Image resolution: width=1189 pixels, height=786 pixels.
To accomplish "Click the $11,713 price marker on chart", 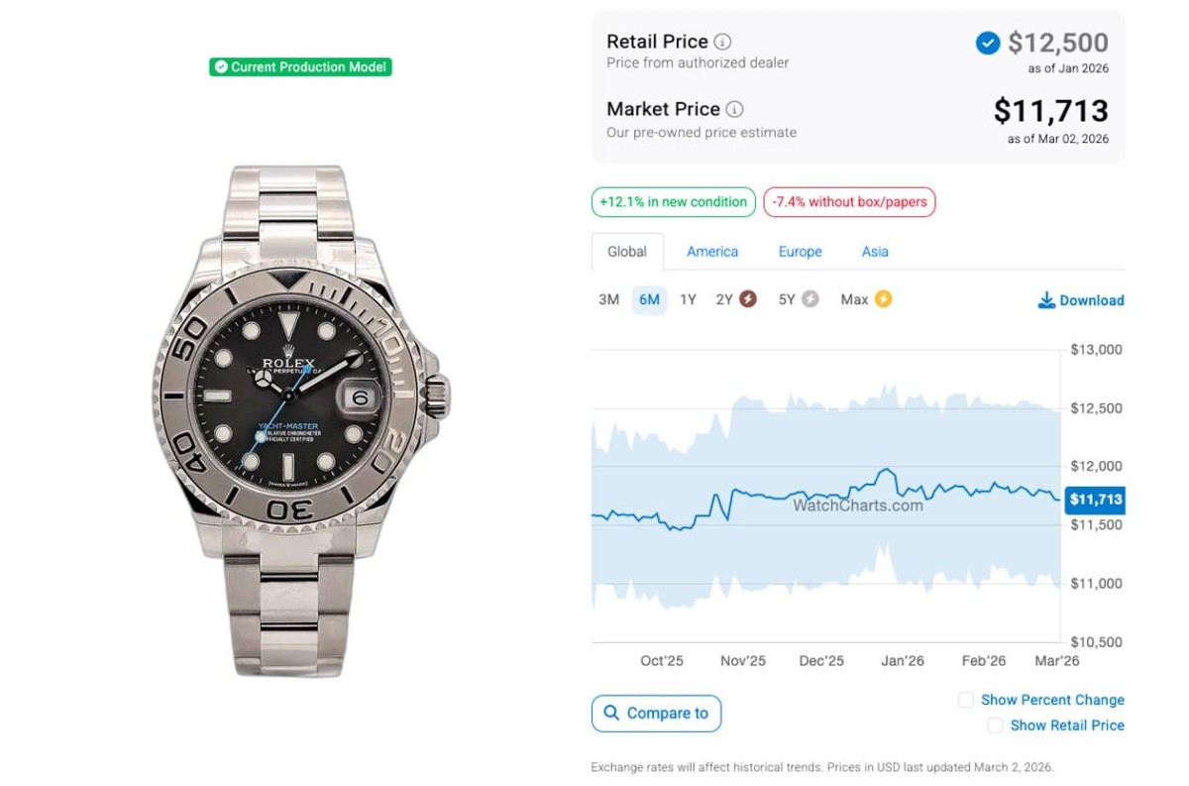I will (1095, 500).
